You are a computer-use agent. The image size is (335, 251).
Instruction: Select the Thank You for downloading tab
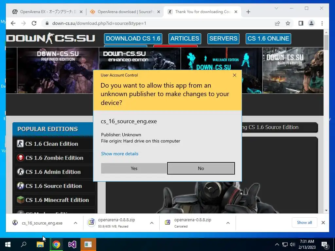point(202,12)
